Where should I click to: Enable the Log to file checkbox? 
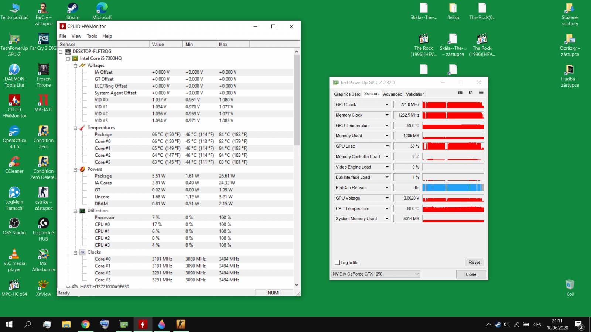tap(337, 263)
